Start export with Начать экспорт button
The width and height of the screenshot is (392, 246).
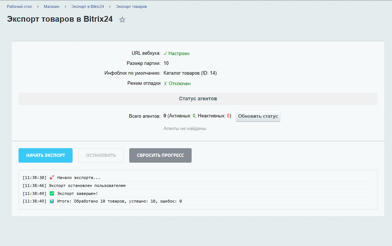point(45,155)
